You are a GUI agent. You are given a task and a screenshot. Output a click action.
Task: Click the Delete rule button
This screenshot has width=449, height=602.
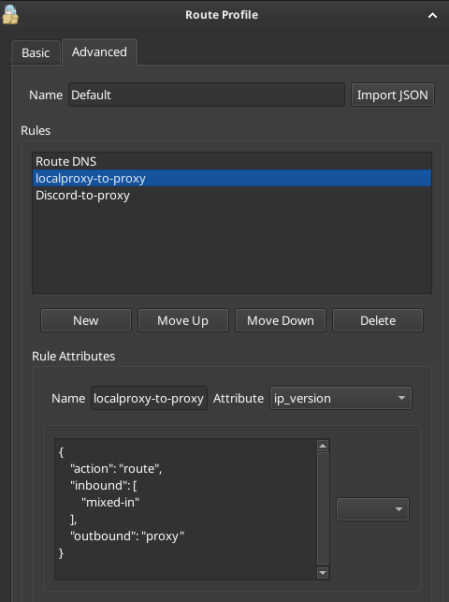point(378,320)
